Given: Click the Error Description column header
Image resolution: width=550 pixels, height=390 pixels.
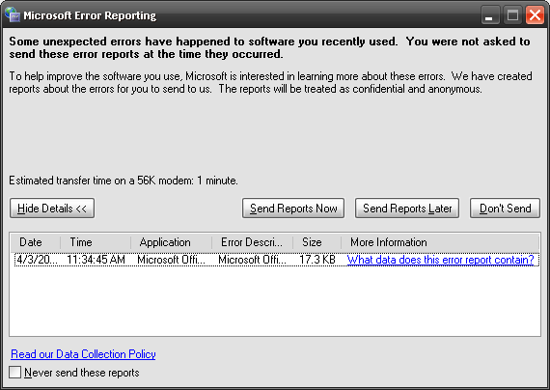Looking at the screenshot, I should [x=252, y=242].
